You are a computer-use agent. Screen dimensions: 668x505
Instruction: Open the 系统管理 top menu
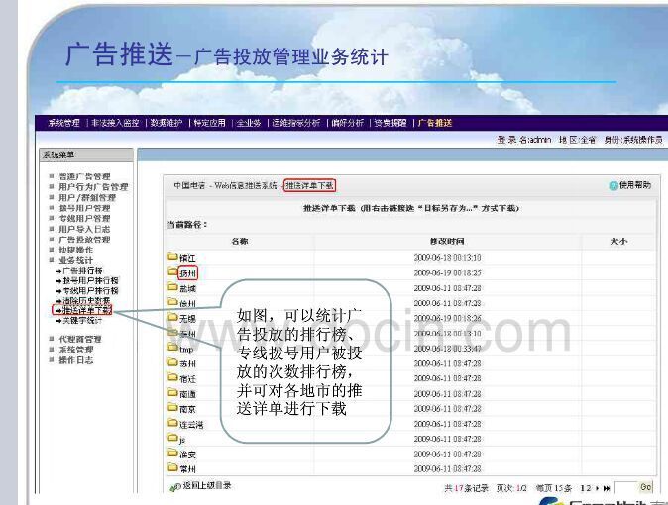[x=63, y=123]
